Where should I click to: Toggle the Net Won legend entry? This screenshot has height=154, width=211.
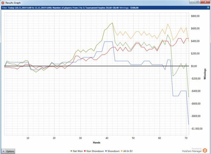(77, 151)
